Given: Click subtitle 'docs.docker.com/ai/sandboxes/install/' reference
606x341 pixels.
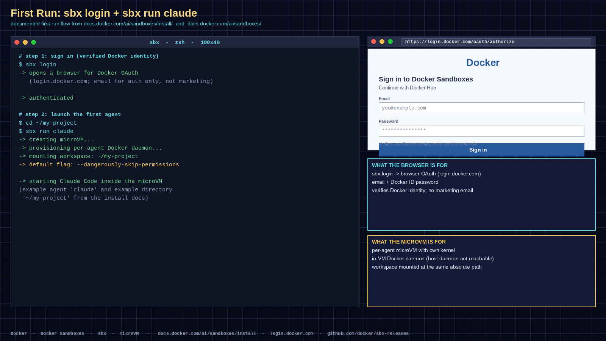Looking at the screenshot, I should 128,23.
